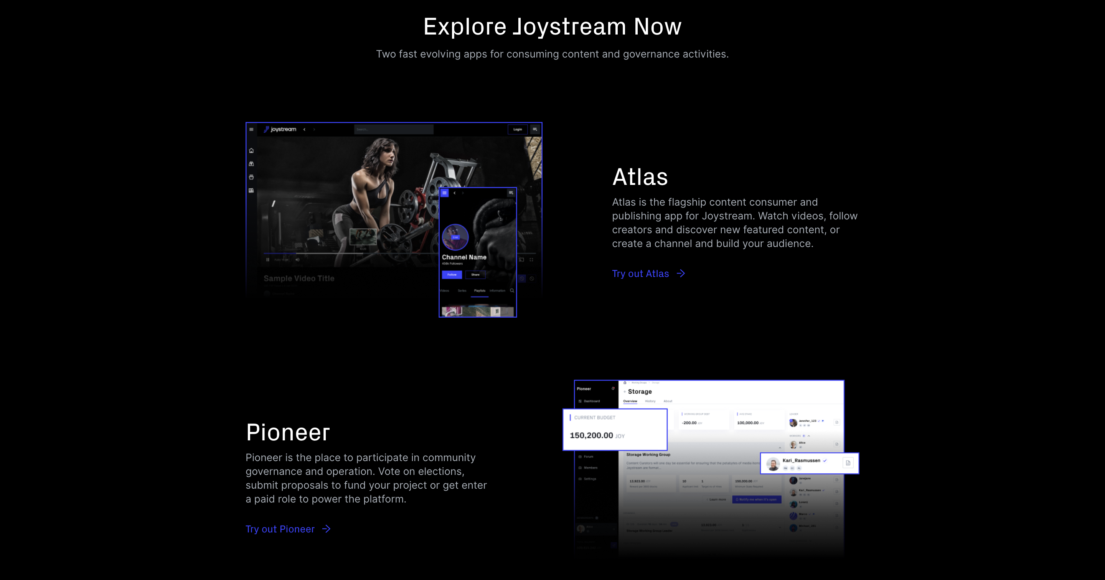Seek on the video progress bar
The width and height of the screenshot is (1105, 580).
351,254
